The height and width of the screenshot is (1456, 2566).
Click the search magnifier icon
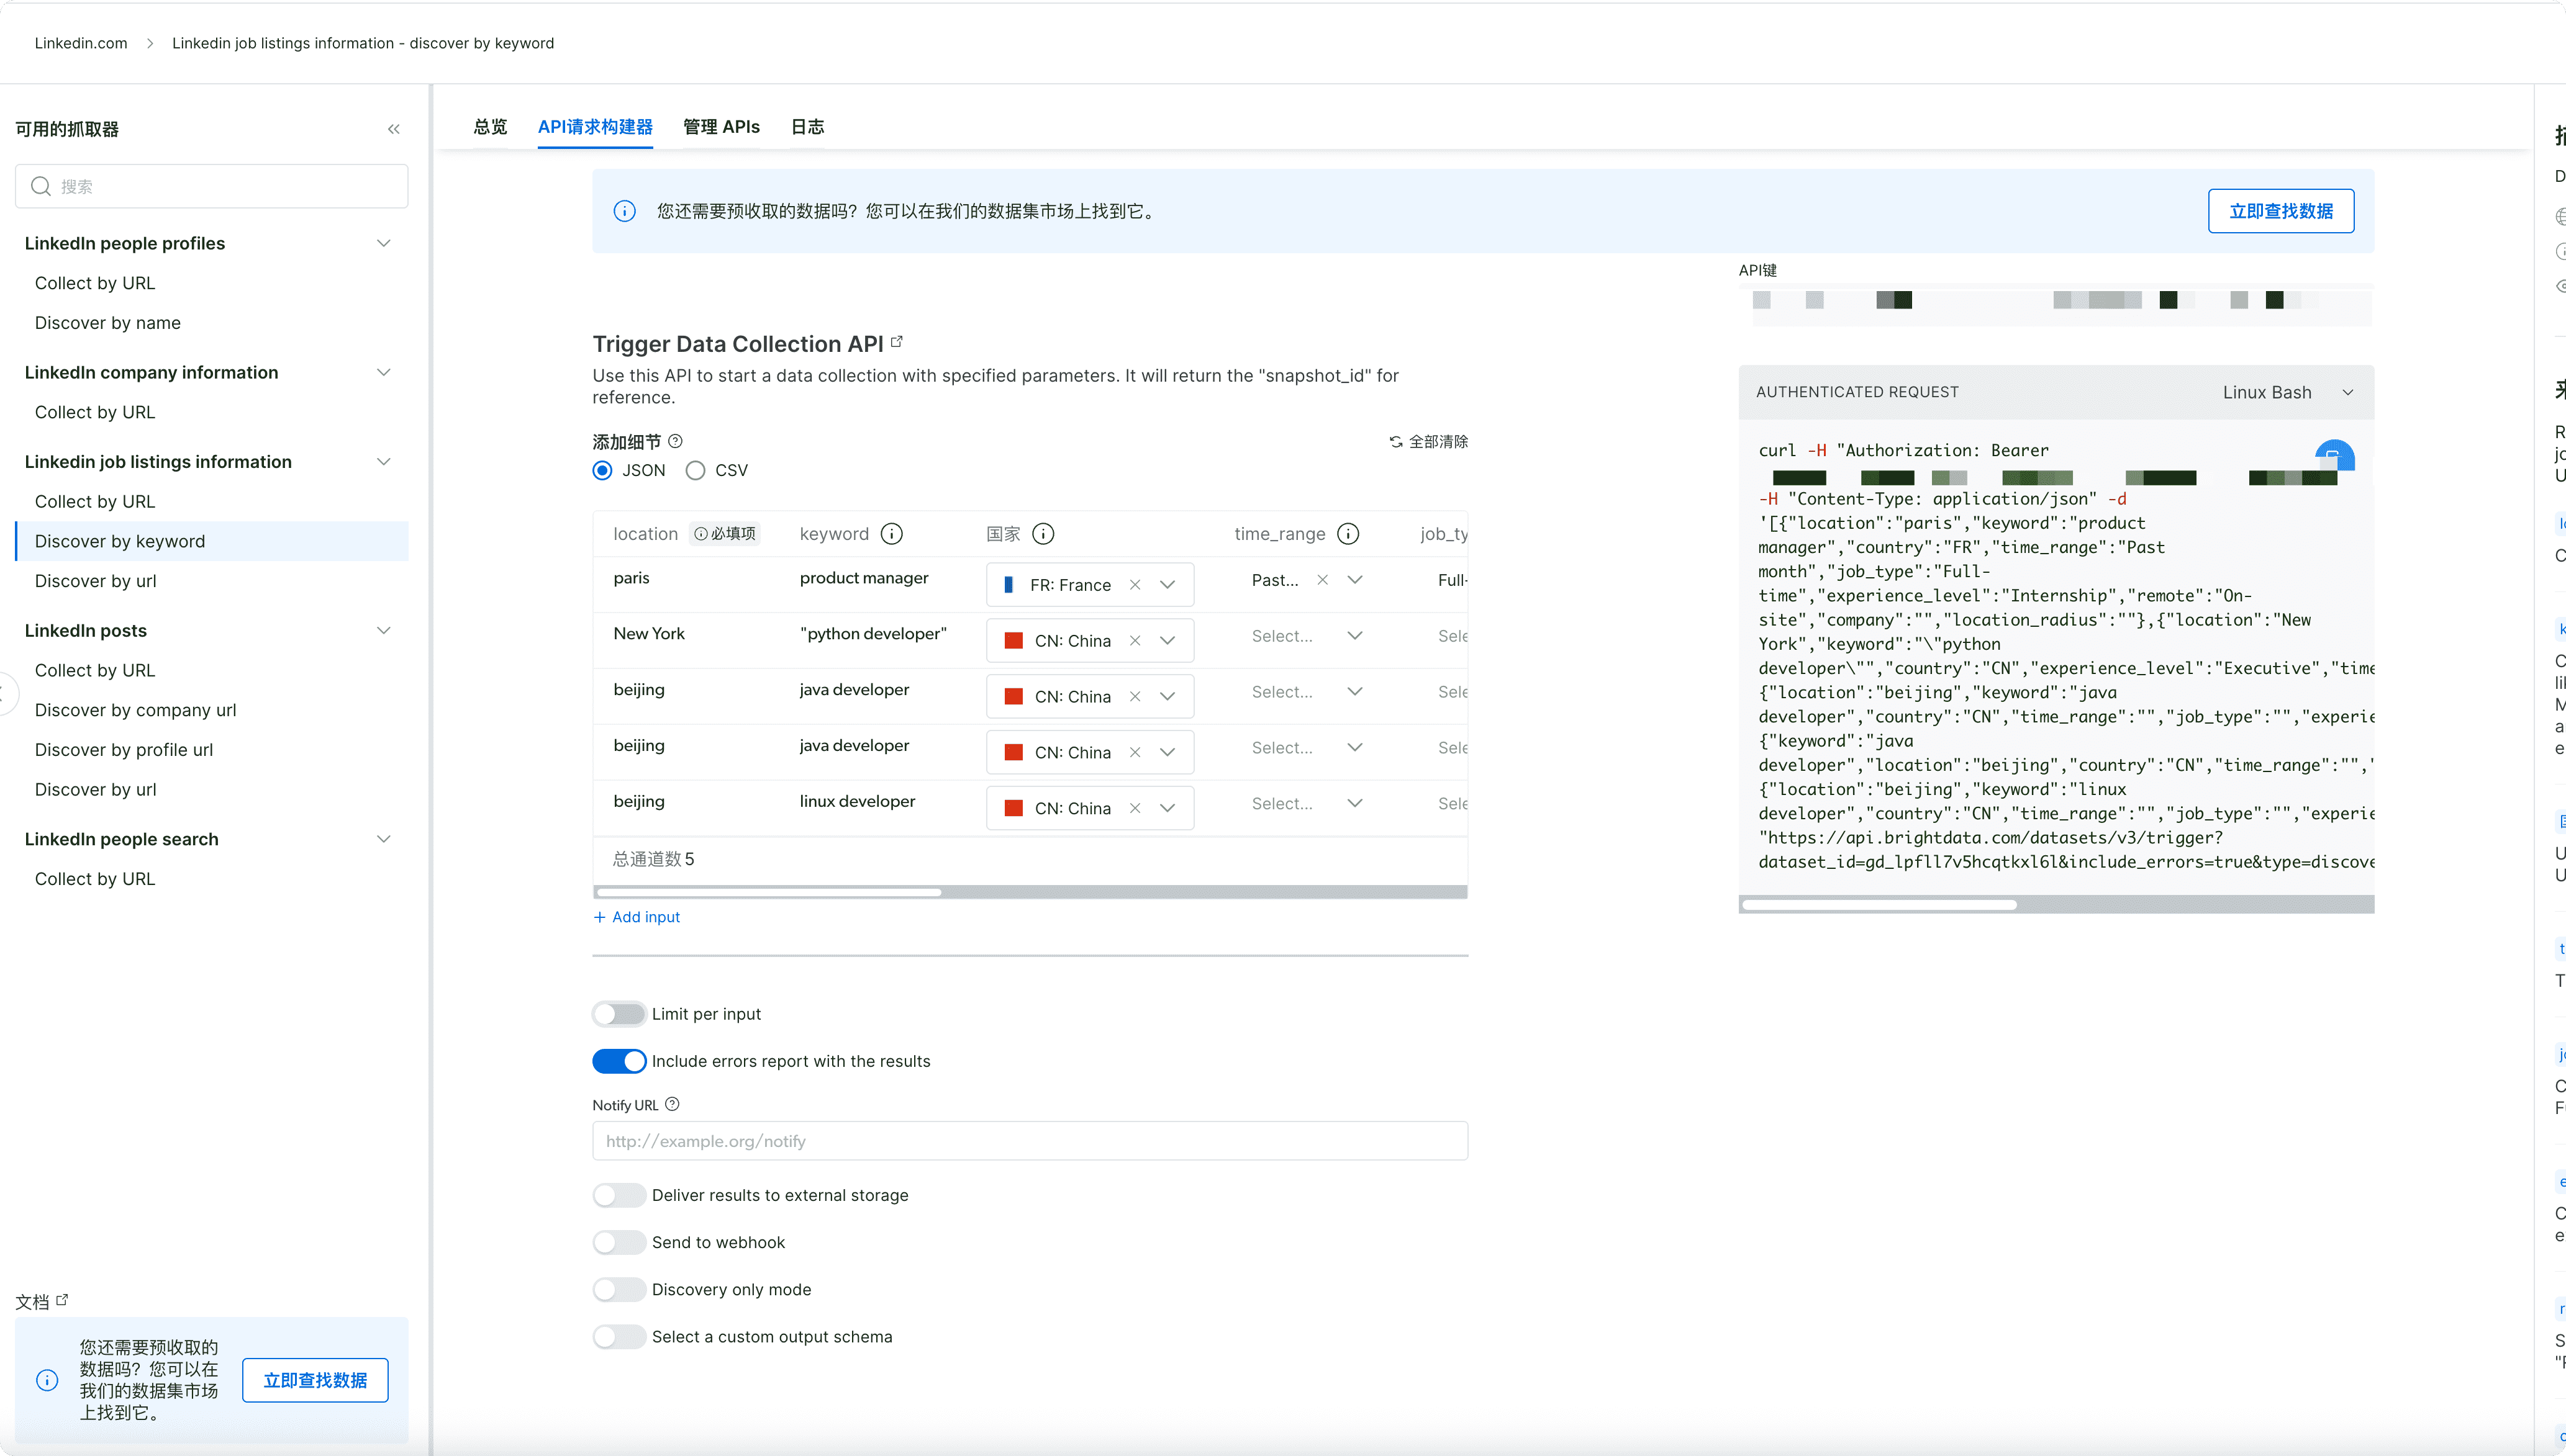pos(40,186)
